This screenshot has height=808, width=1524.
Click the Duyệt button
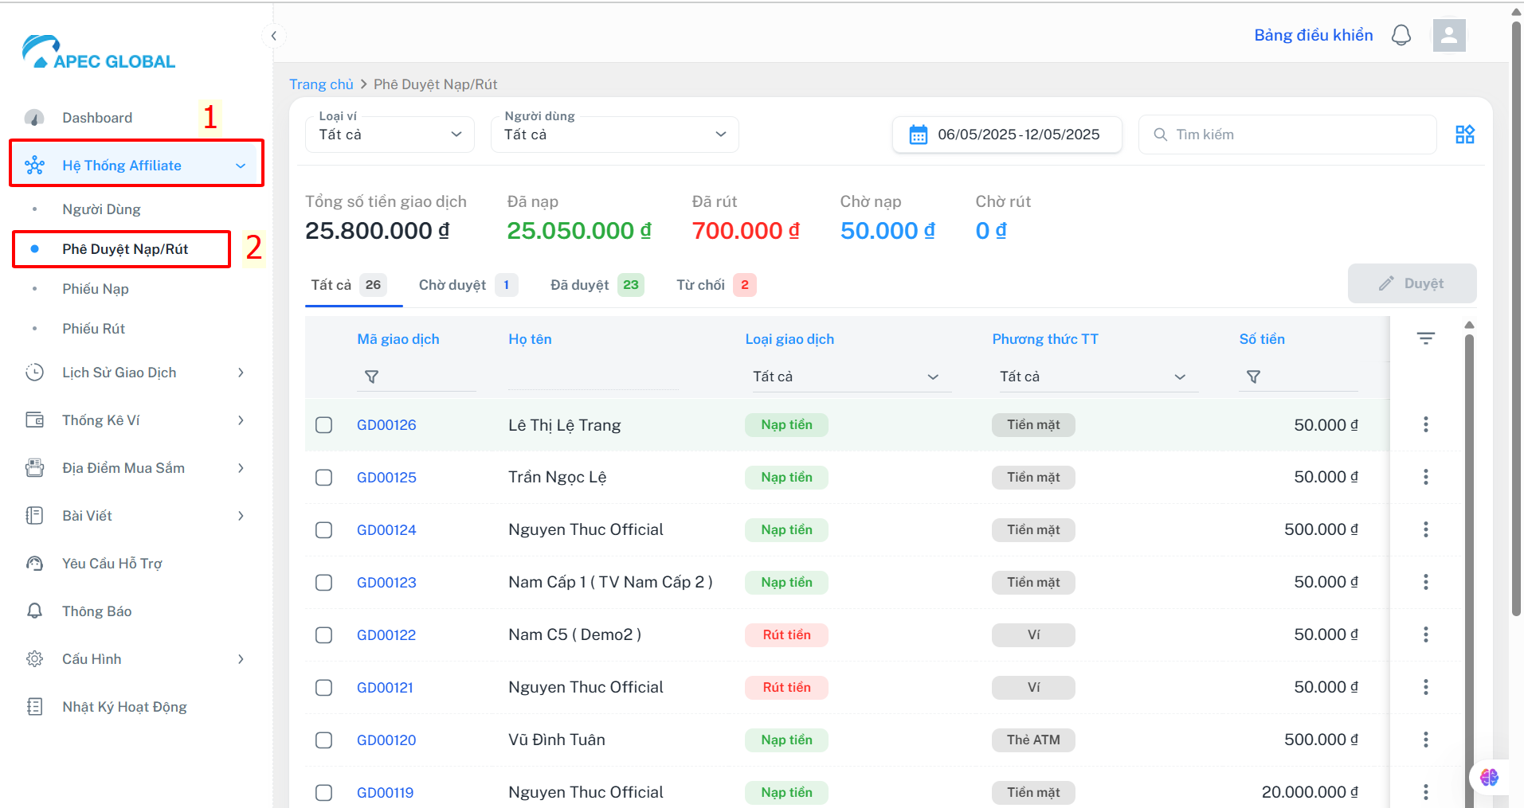(1412, 283)
